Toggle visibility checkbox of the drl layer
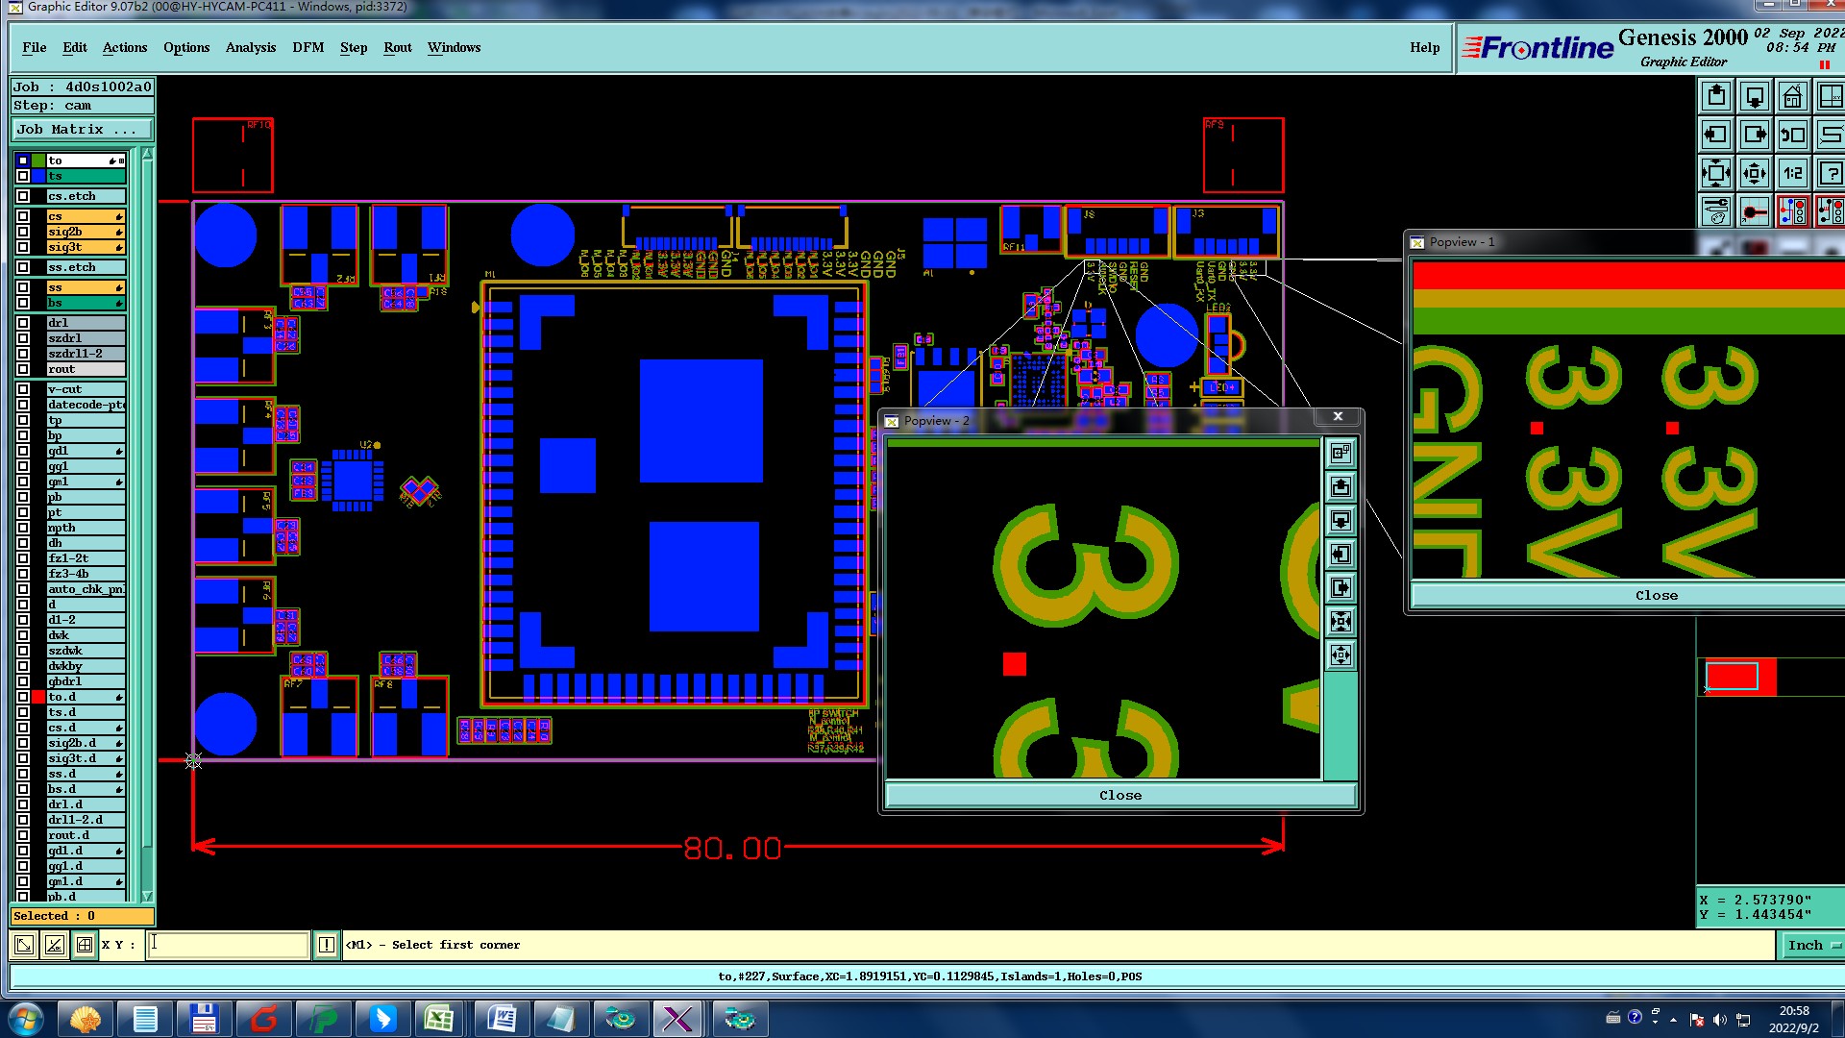1845x1038 pixels. (23, 323)
